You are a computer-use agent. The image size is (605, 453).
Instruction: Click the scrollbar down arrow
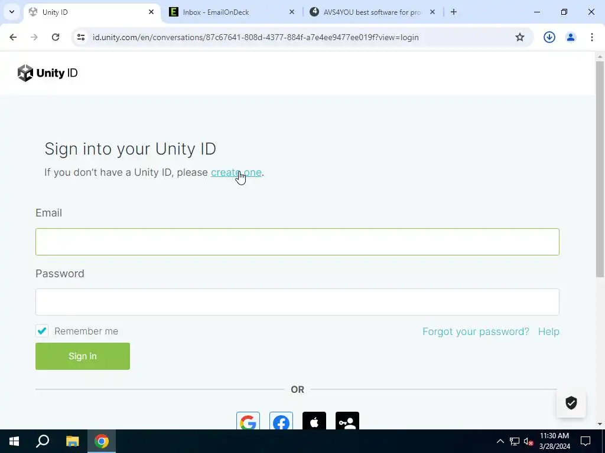point(600,425)
